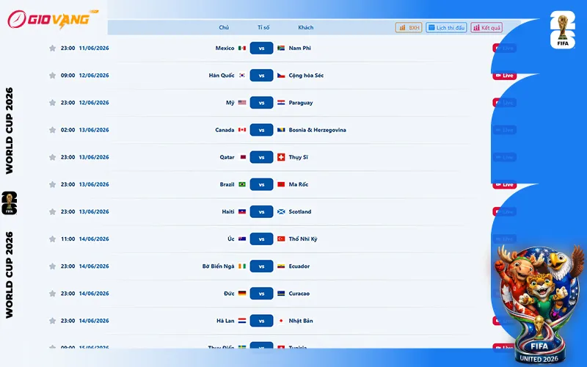This screenshot has height=367, width=587.
Task: Favorite the Canada vs Bosnia match star
Action: (52, 130)
